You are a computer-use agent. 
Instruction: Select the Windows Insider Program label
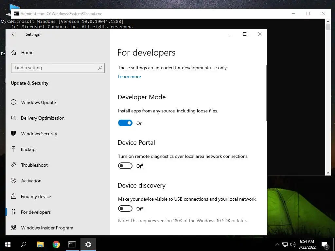(47, 228)
